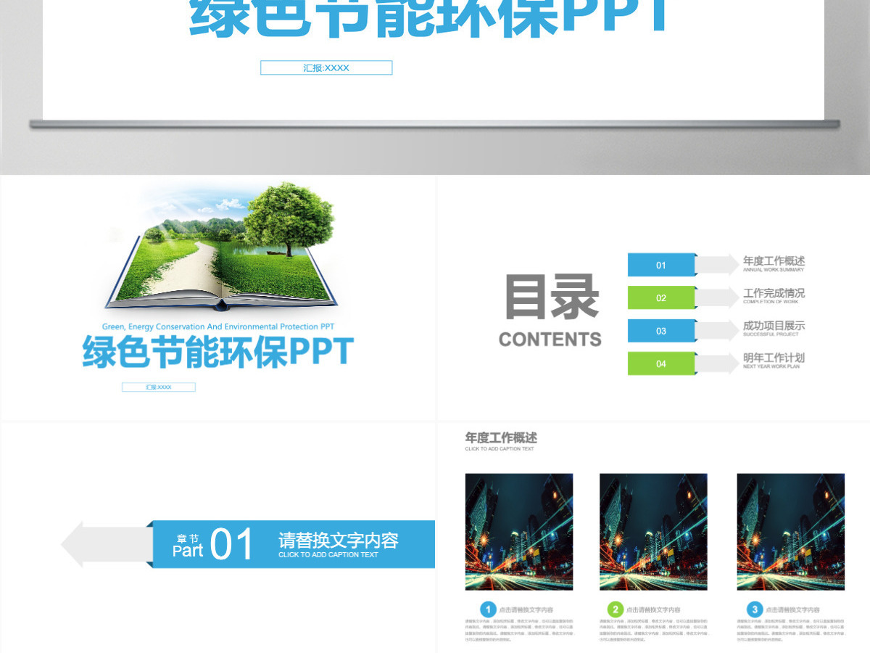Click CLICK TO ADD CAPTION TEXT on blue banner
This screenshot has width=870, height=653.
328,555
